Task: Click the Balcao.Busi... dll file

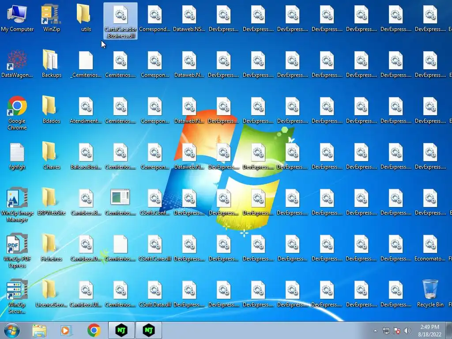Action: click(x=86, y=156)
